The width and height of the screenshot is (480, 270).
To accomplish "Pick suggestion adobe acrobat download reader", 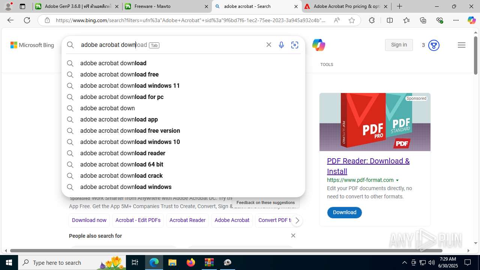I will (183, 153).
